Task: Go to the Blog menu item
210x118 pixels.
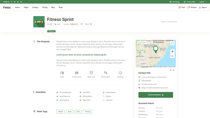Action: [53, 7]
